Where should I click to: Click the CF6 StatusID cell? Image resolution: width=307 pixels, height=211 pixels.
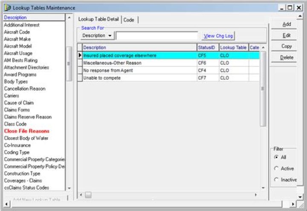208,63
